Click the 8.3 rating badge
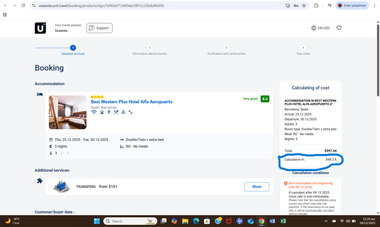The width and height of the screenshot is (380, 227). (265, 99)
